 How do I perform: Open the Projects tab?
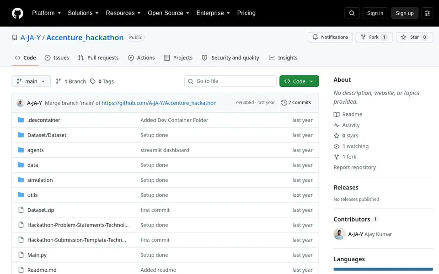point(178,58)
